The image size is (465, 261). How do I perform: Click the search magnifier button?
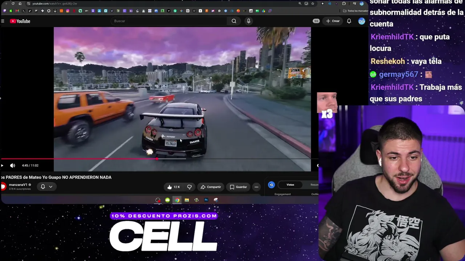click(x=234, y=21)
